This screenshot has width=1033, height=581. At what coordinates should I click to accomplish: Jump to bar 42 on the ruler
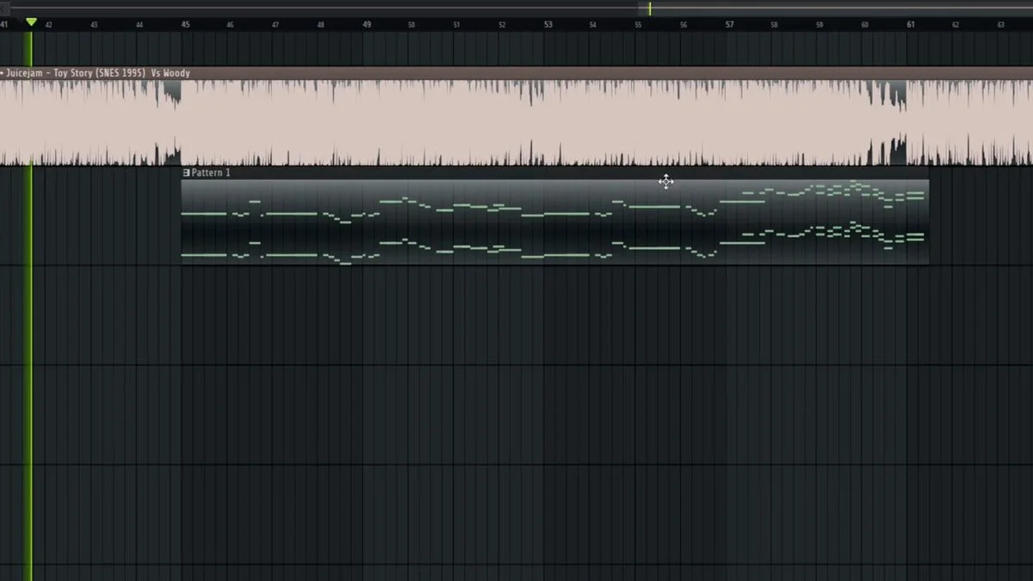tap(49, 25)
